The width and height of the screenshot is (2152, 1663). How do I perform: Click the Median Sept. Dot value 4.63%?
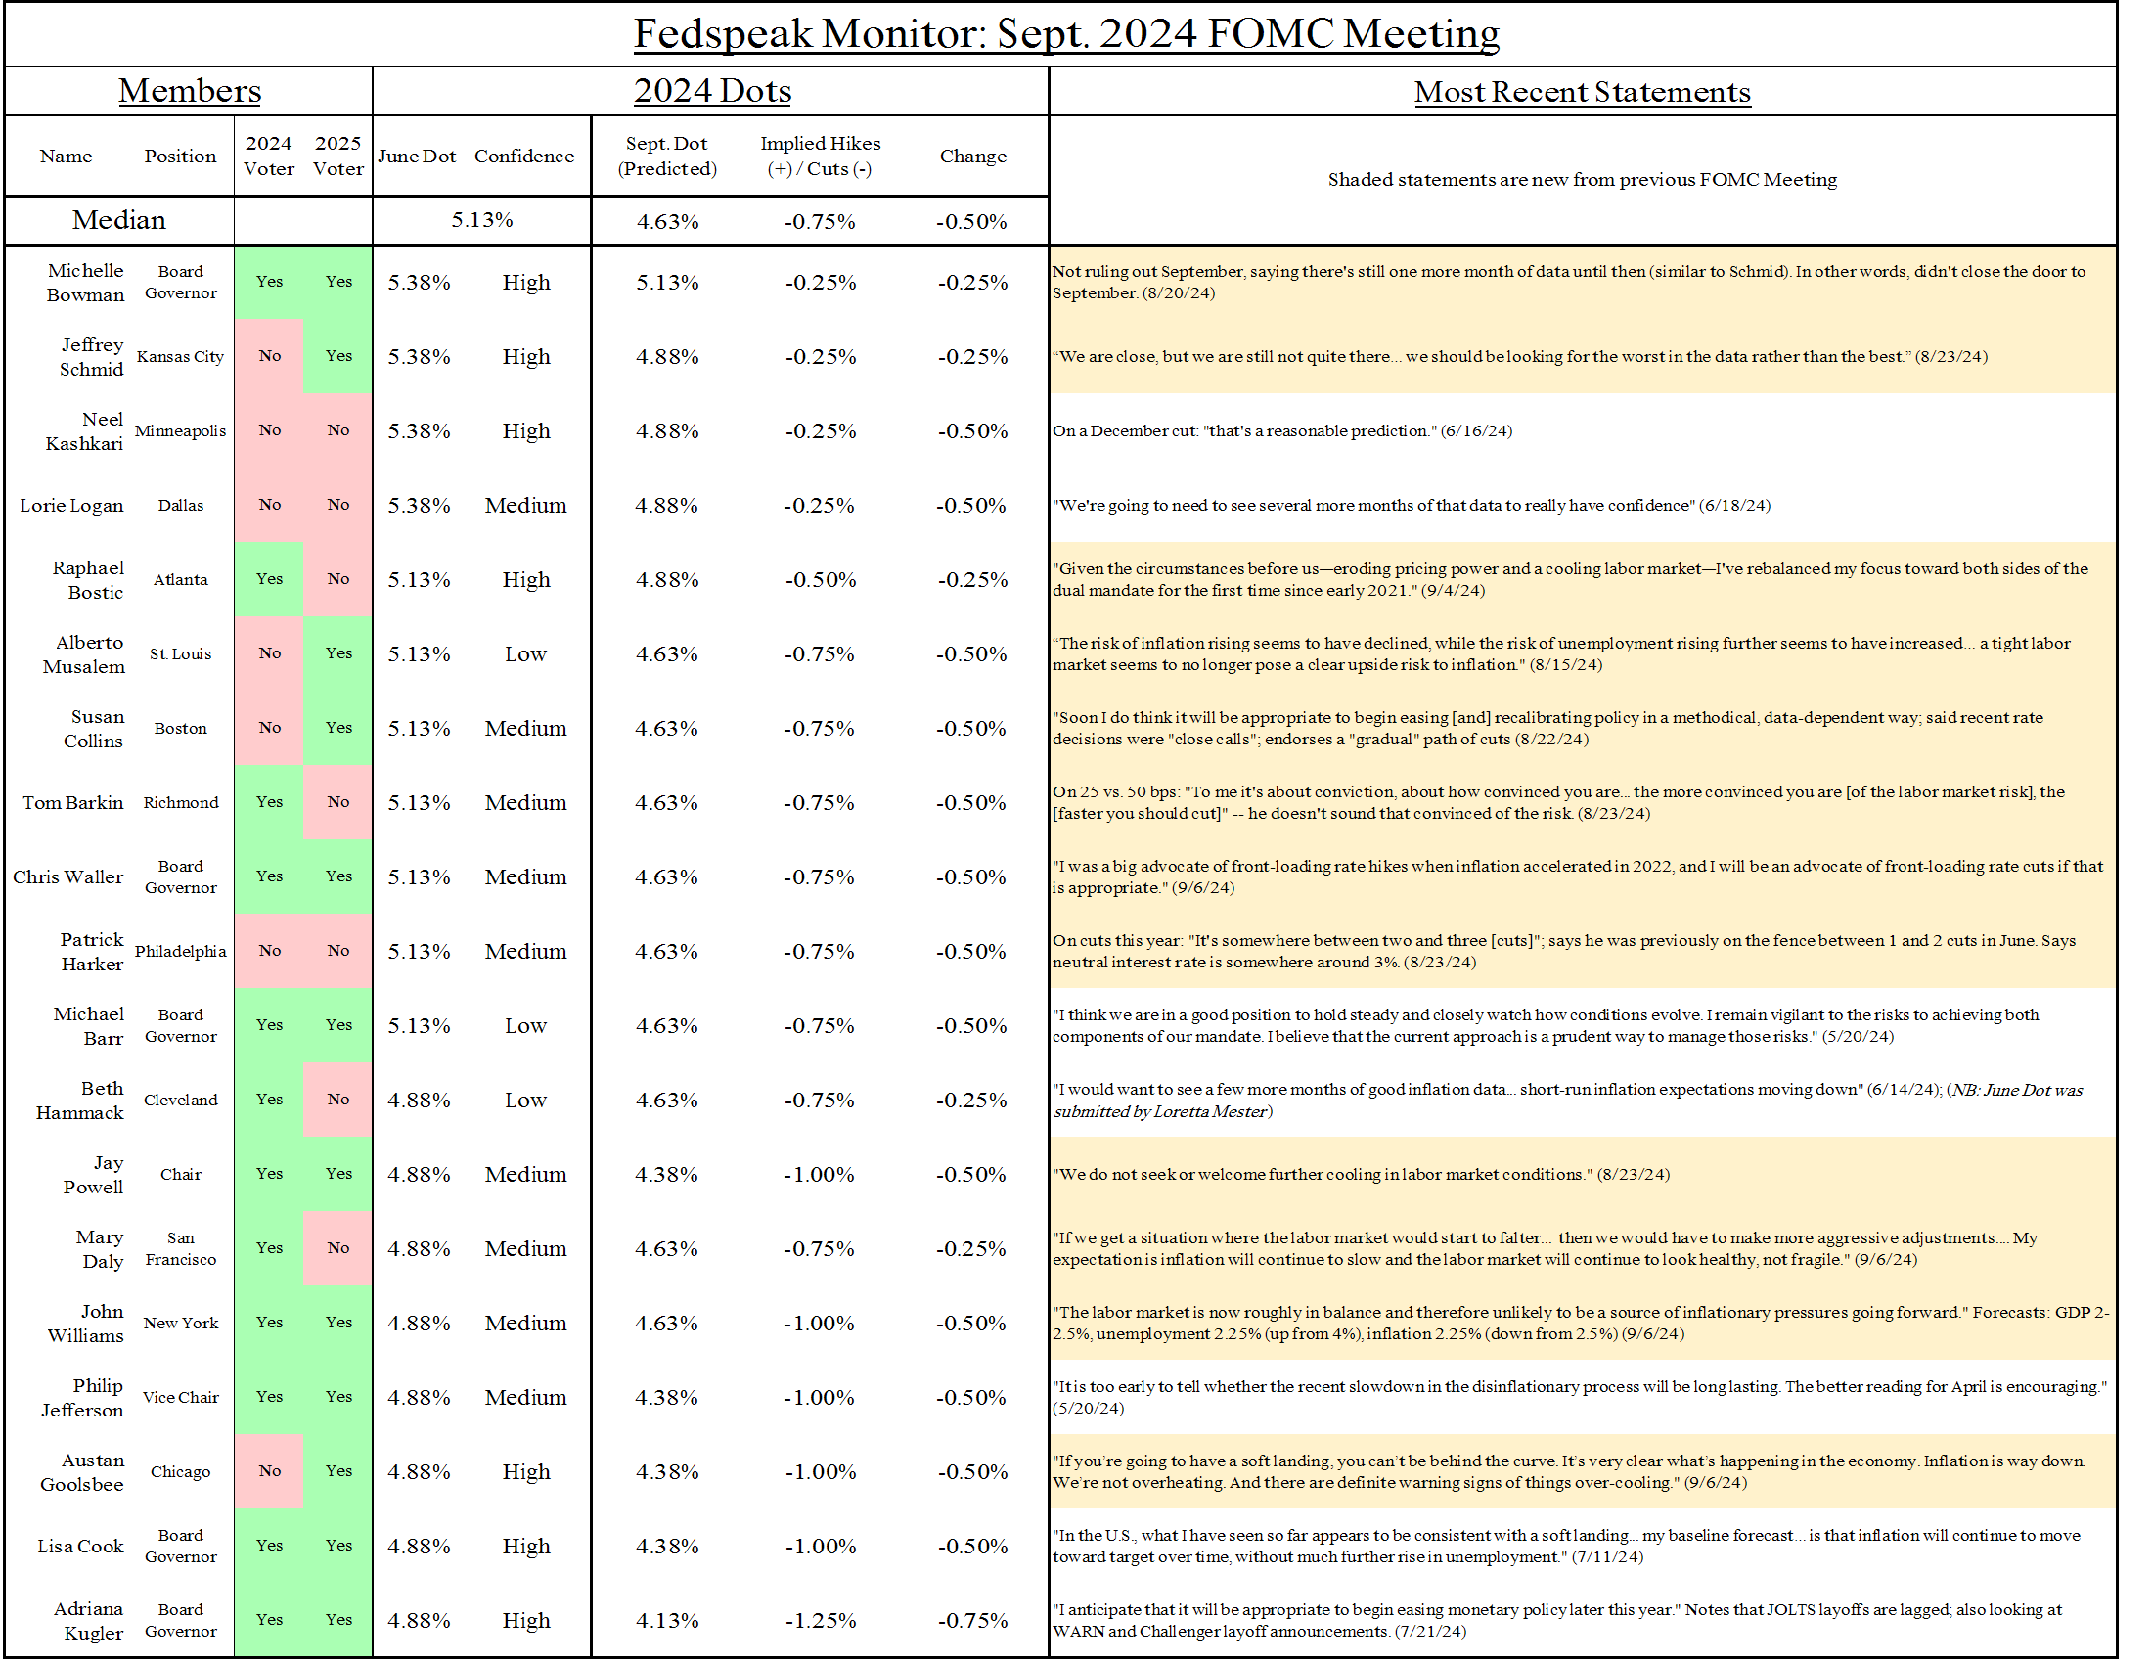coord(667,222)
